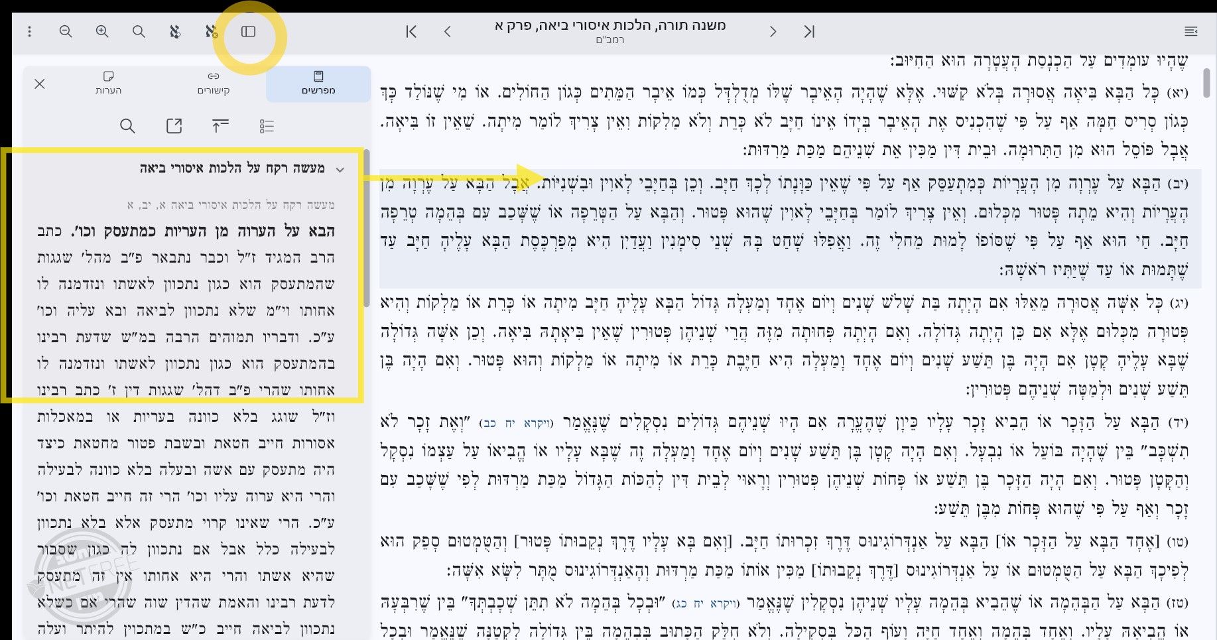Click the commentary panel scrollbar thumb

[367, 229]
